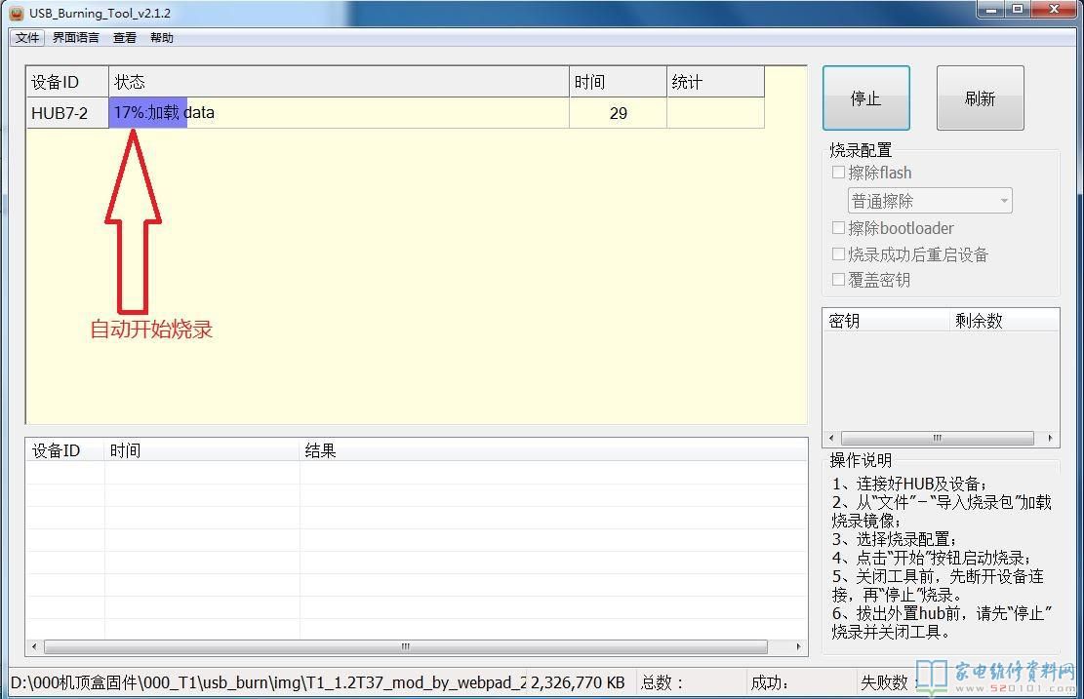Click right arrow of 密钥 list scrollbar
The image size is (1084, 699).
[1051, 439]
